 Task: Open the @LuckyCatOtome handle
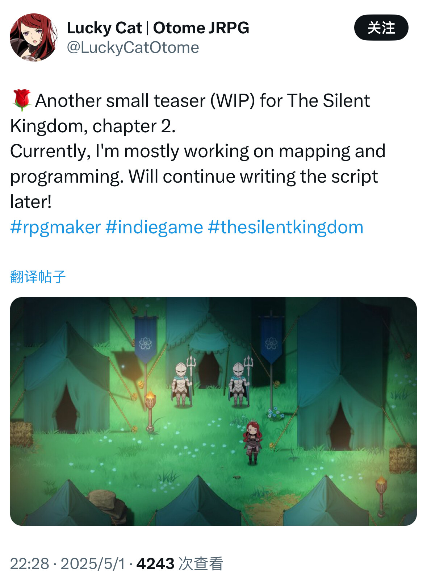pos(133,47)
